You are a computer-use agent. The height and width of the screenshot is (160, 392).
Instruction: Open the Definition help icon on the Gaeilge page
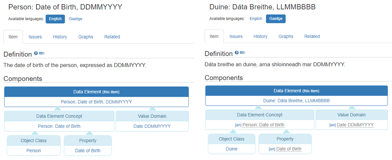[x=236, y=53]
